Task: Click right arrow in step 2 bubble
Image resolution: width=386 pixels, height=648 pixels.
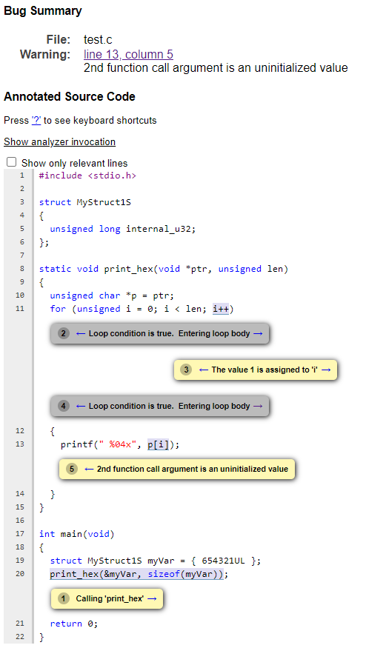Action: point(258,333)
